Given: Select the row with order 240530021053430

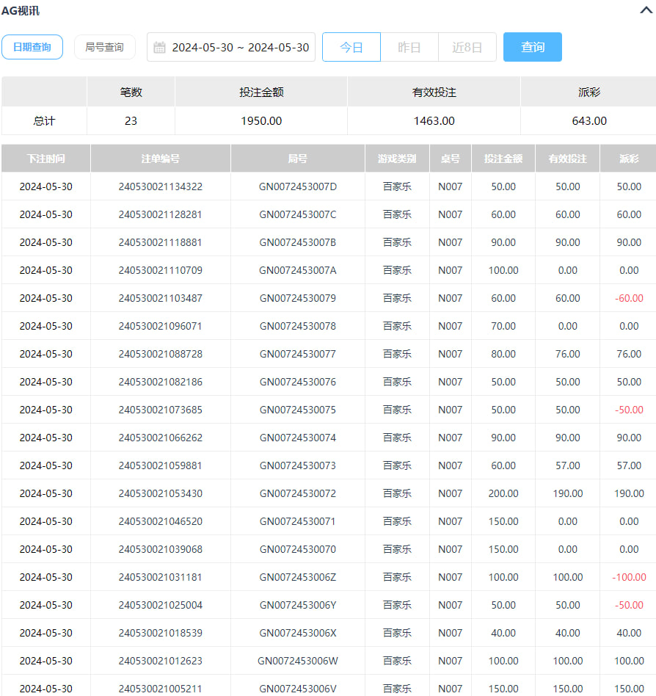Looking at the screenshot, I should pos(160,493).
